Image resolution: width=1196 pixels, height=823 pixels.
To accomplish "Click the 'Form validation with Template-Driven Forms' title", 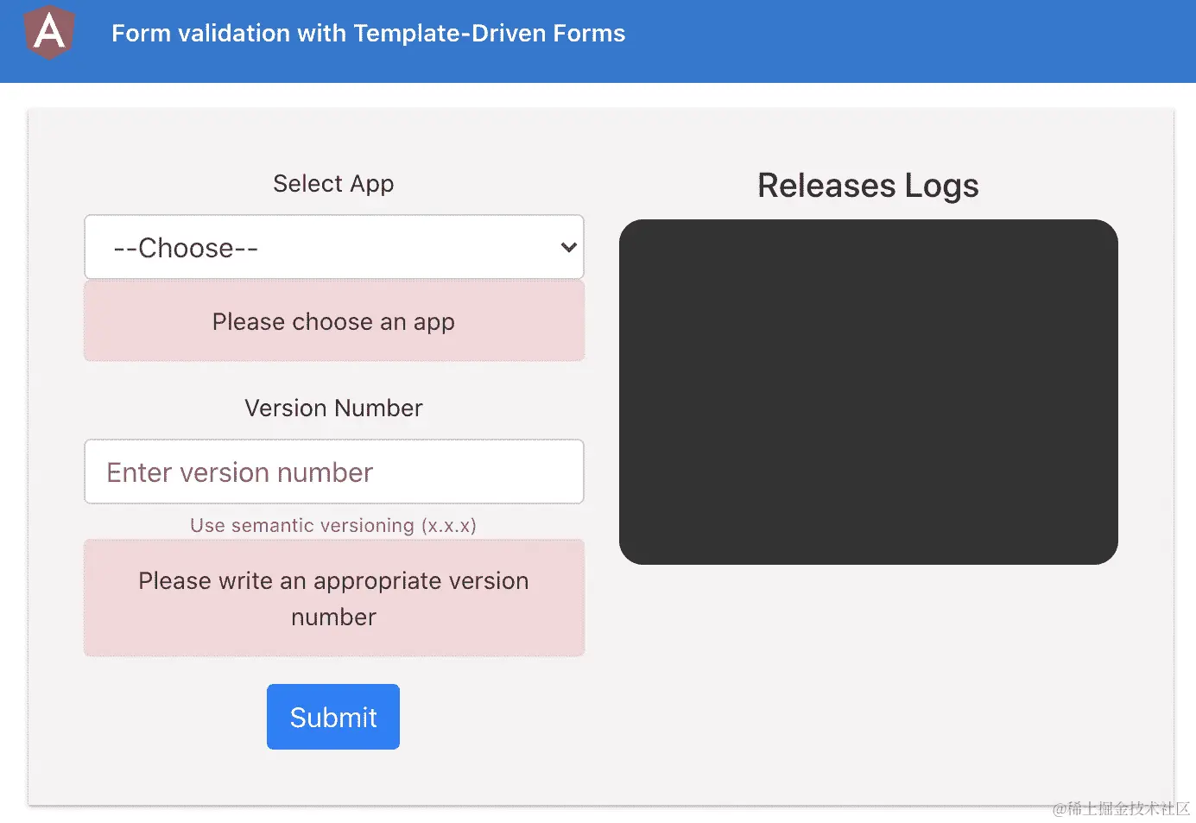I will click(x=368, y=34).
